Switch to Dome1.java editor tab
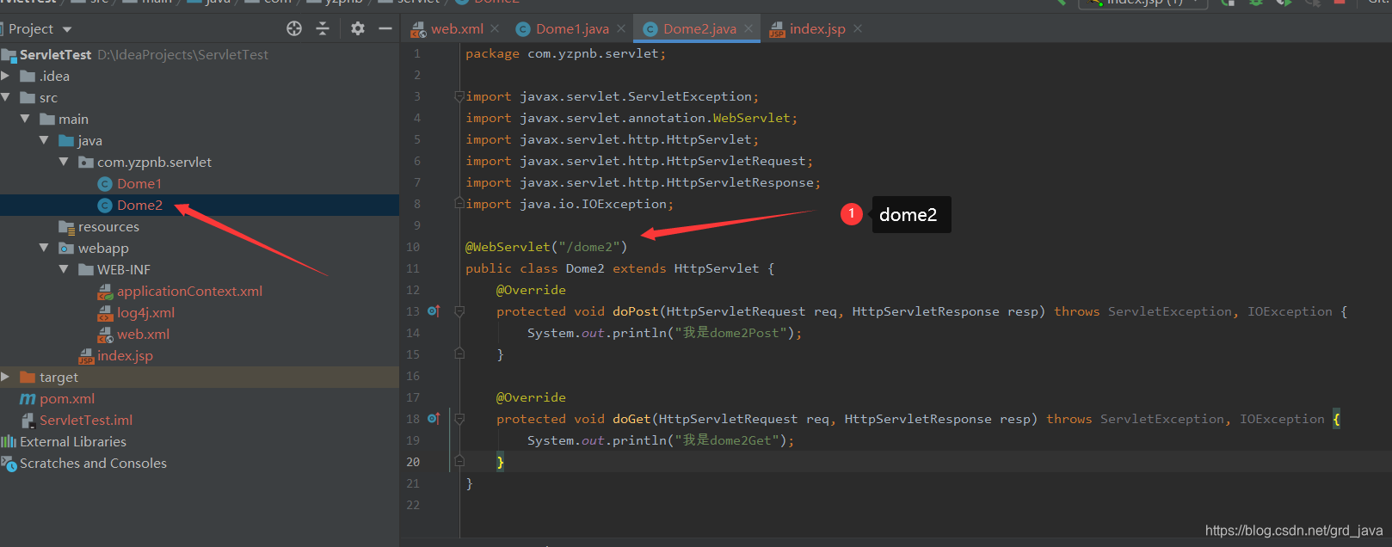 click(572, 28)
